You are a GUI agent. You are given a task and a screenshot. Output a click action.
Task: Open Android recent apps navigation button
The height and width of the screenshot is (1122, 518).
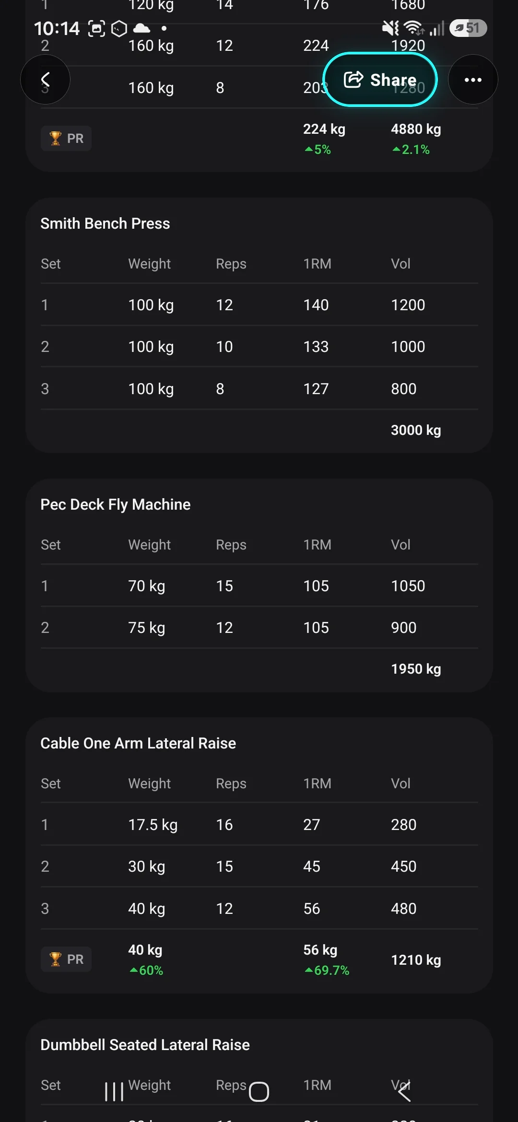(114, 1092)
